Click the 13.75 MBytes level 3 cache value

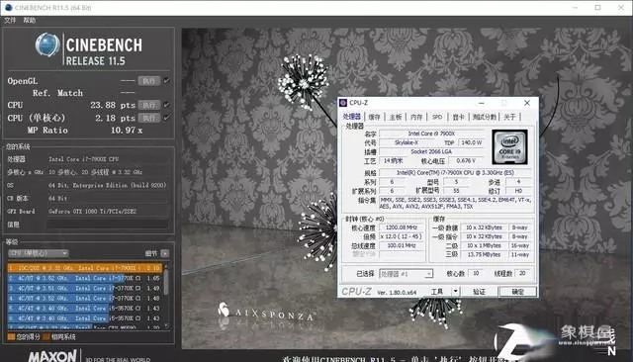(484, 254)
